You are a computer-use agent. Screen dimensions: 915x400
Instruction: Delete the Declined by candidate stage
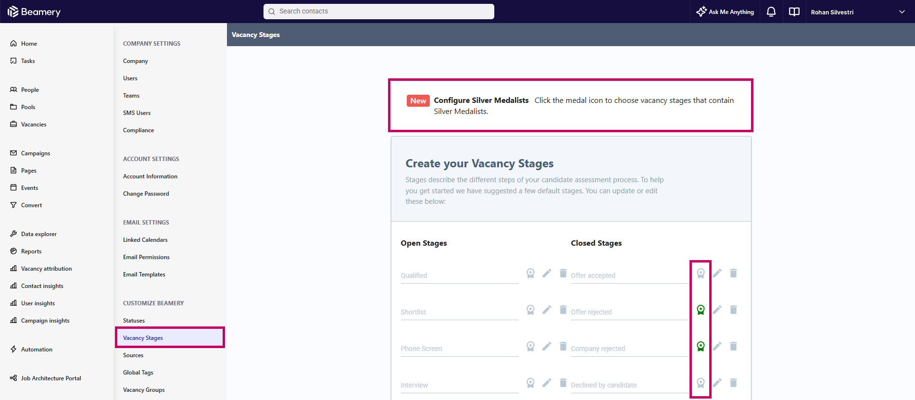point(733,383)
